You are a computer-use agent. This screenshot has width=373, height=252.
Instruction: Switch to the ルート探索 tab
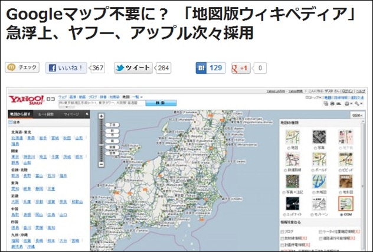click(x=45, y=113)
